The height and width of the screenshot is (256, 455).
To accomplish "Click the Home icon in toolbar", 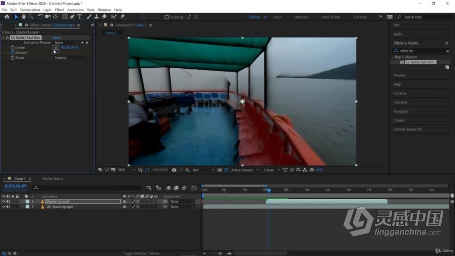I will coord(7,17).
